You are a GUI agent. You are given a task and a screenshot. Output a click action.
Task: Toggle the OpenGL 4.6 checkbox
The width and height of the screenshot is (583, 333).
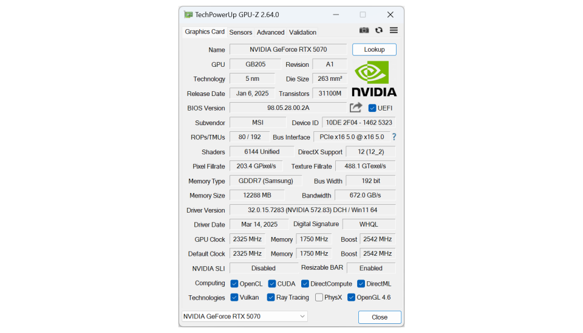[x=352, y=297]
